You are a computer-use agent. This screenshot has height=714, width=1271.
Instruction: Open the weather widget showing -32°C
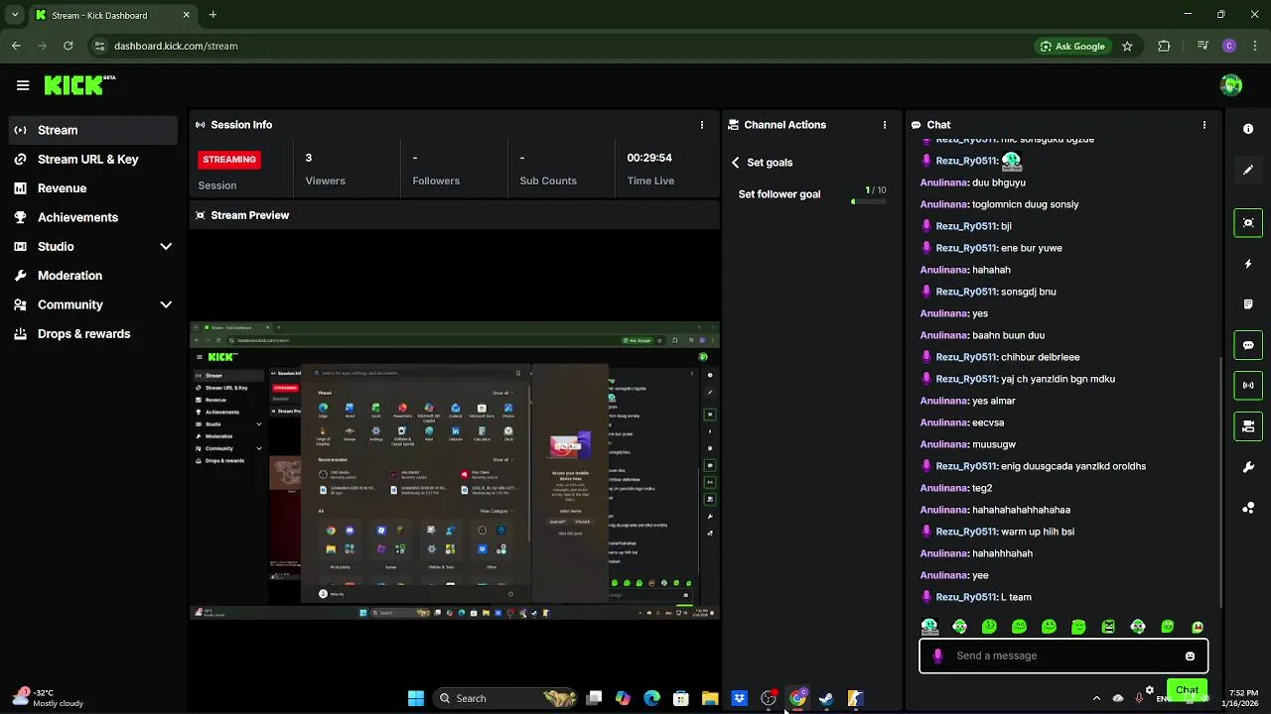[x=45, y=698]
